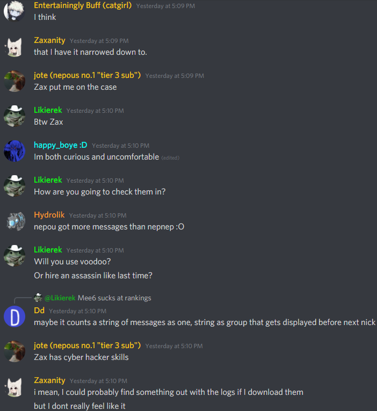Screen dimensions: 377x411
Task: Open the Hydrolik username profile
Action: point(49,215)
